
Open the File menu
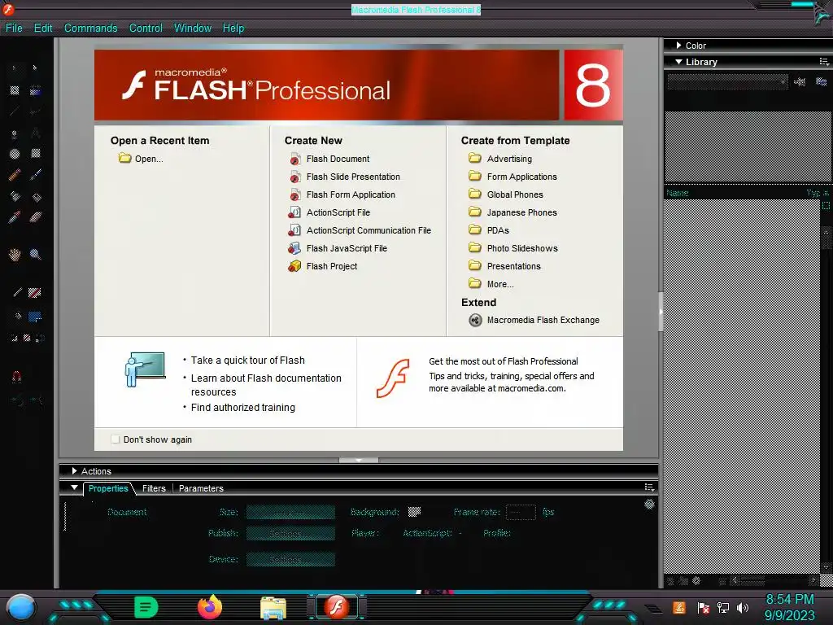tap(14, 28)
